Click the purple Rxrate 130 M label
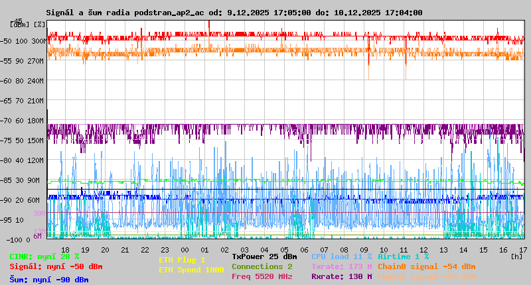Image resolution: width=531 pixels, height=285 pixels. pyautogui.click(x=341, y=276)
